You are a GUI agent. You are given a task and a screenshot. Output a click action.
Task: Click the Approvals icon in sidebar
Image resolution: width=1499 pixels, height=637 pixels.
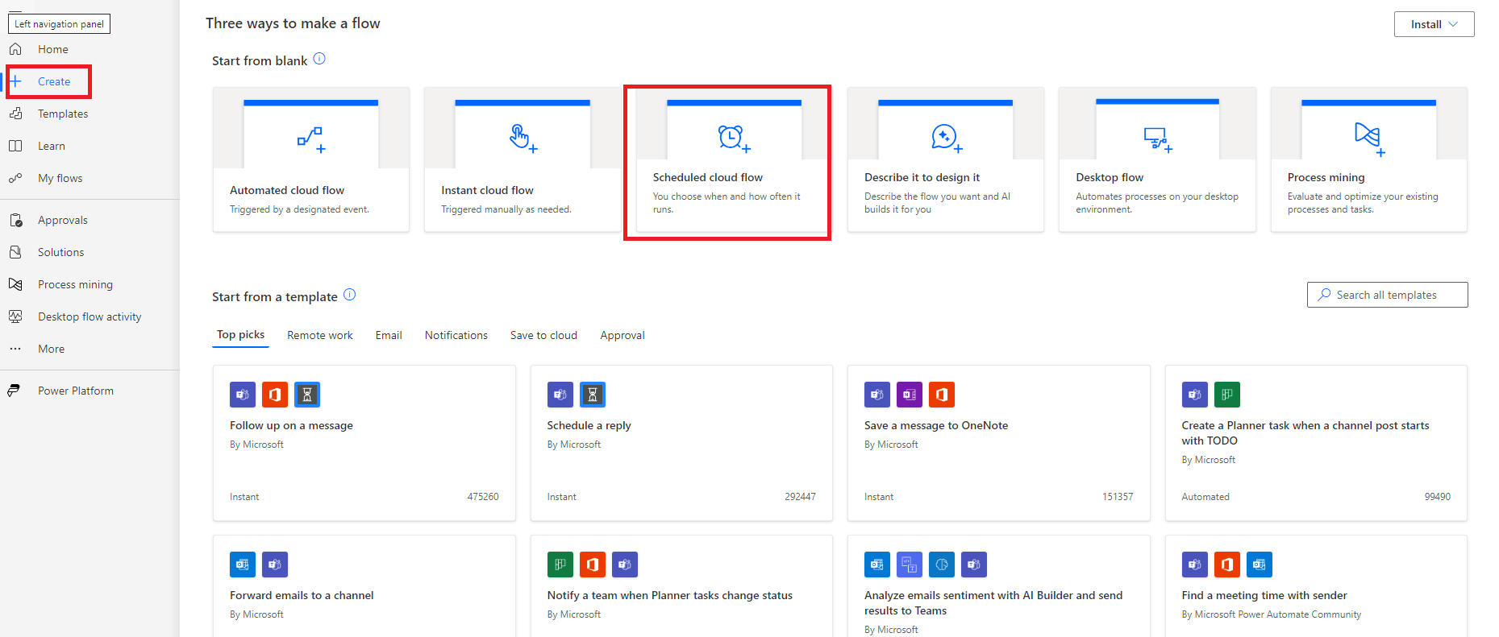(x=15, y=220)
